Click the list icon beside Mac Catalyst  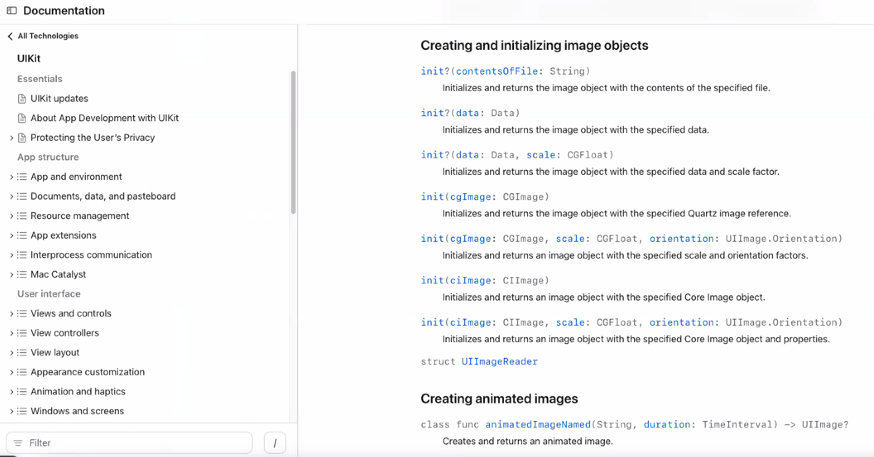click(22, 275)
